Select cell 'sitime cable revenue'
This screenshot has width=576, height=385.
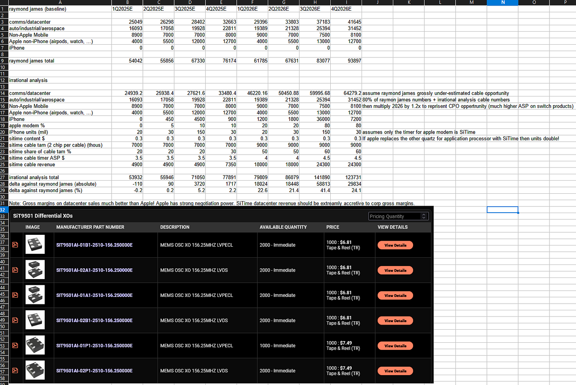click(60, 164)
